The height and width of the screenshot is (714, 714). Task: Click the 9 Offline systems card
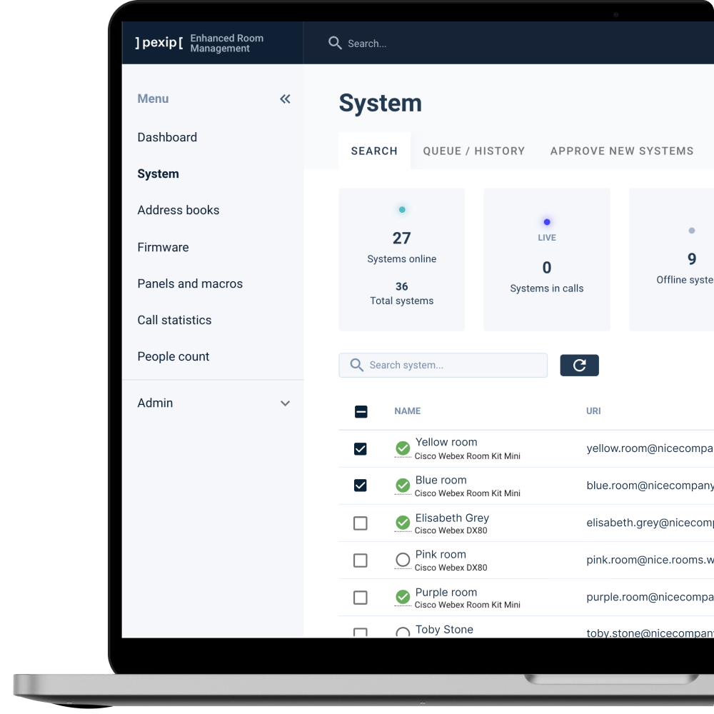click(672, 260)
